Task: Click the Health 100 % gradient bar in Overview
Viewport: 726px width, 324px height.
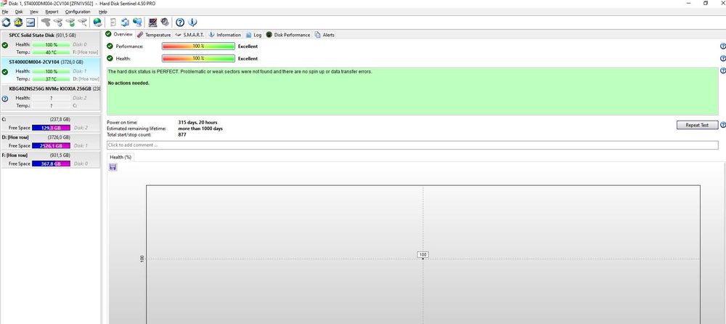Action: click(198, 58)
